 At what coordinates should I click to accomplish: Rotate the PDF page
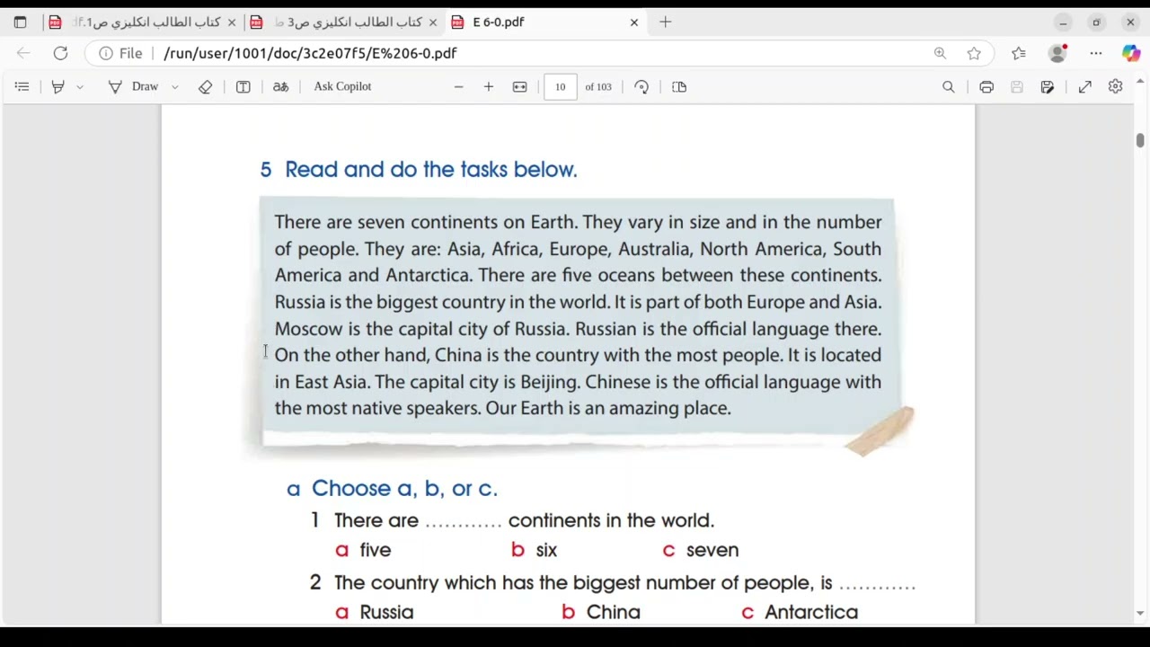[641, 86]
